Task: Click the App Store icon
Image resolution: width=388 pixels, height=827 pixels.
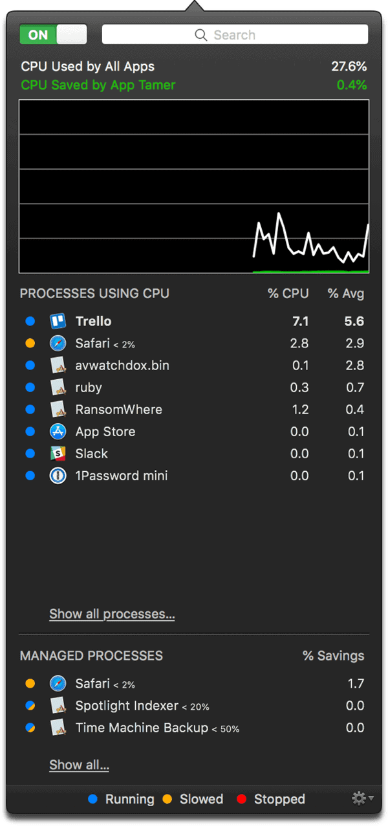Action: click(x=58, y=432)
